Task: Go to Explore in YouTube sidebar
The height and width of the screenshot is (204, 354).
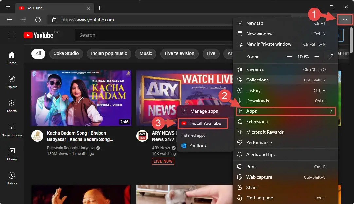Action: [12, 82]
